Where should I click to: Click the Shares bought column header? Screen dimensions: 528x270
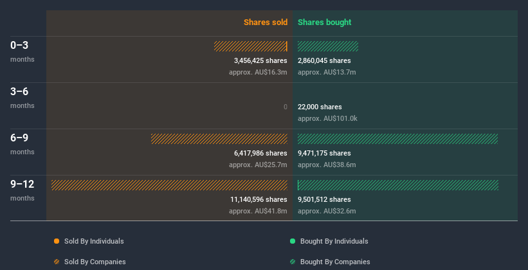(x=325, y=22)
